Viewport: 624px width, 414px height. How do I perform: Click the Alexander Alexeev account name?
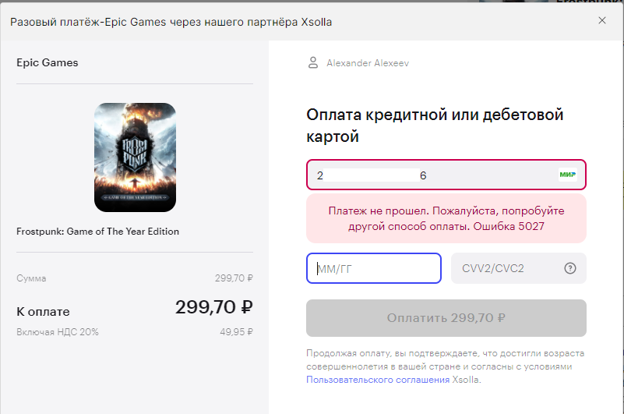[368, 63]
